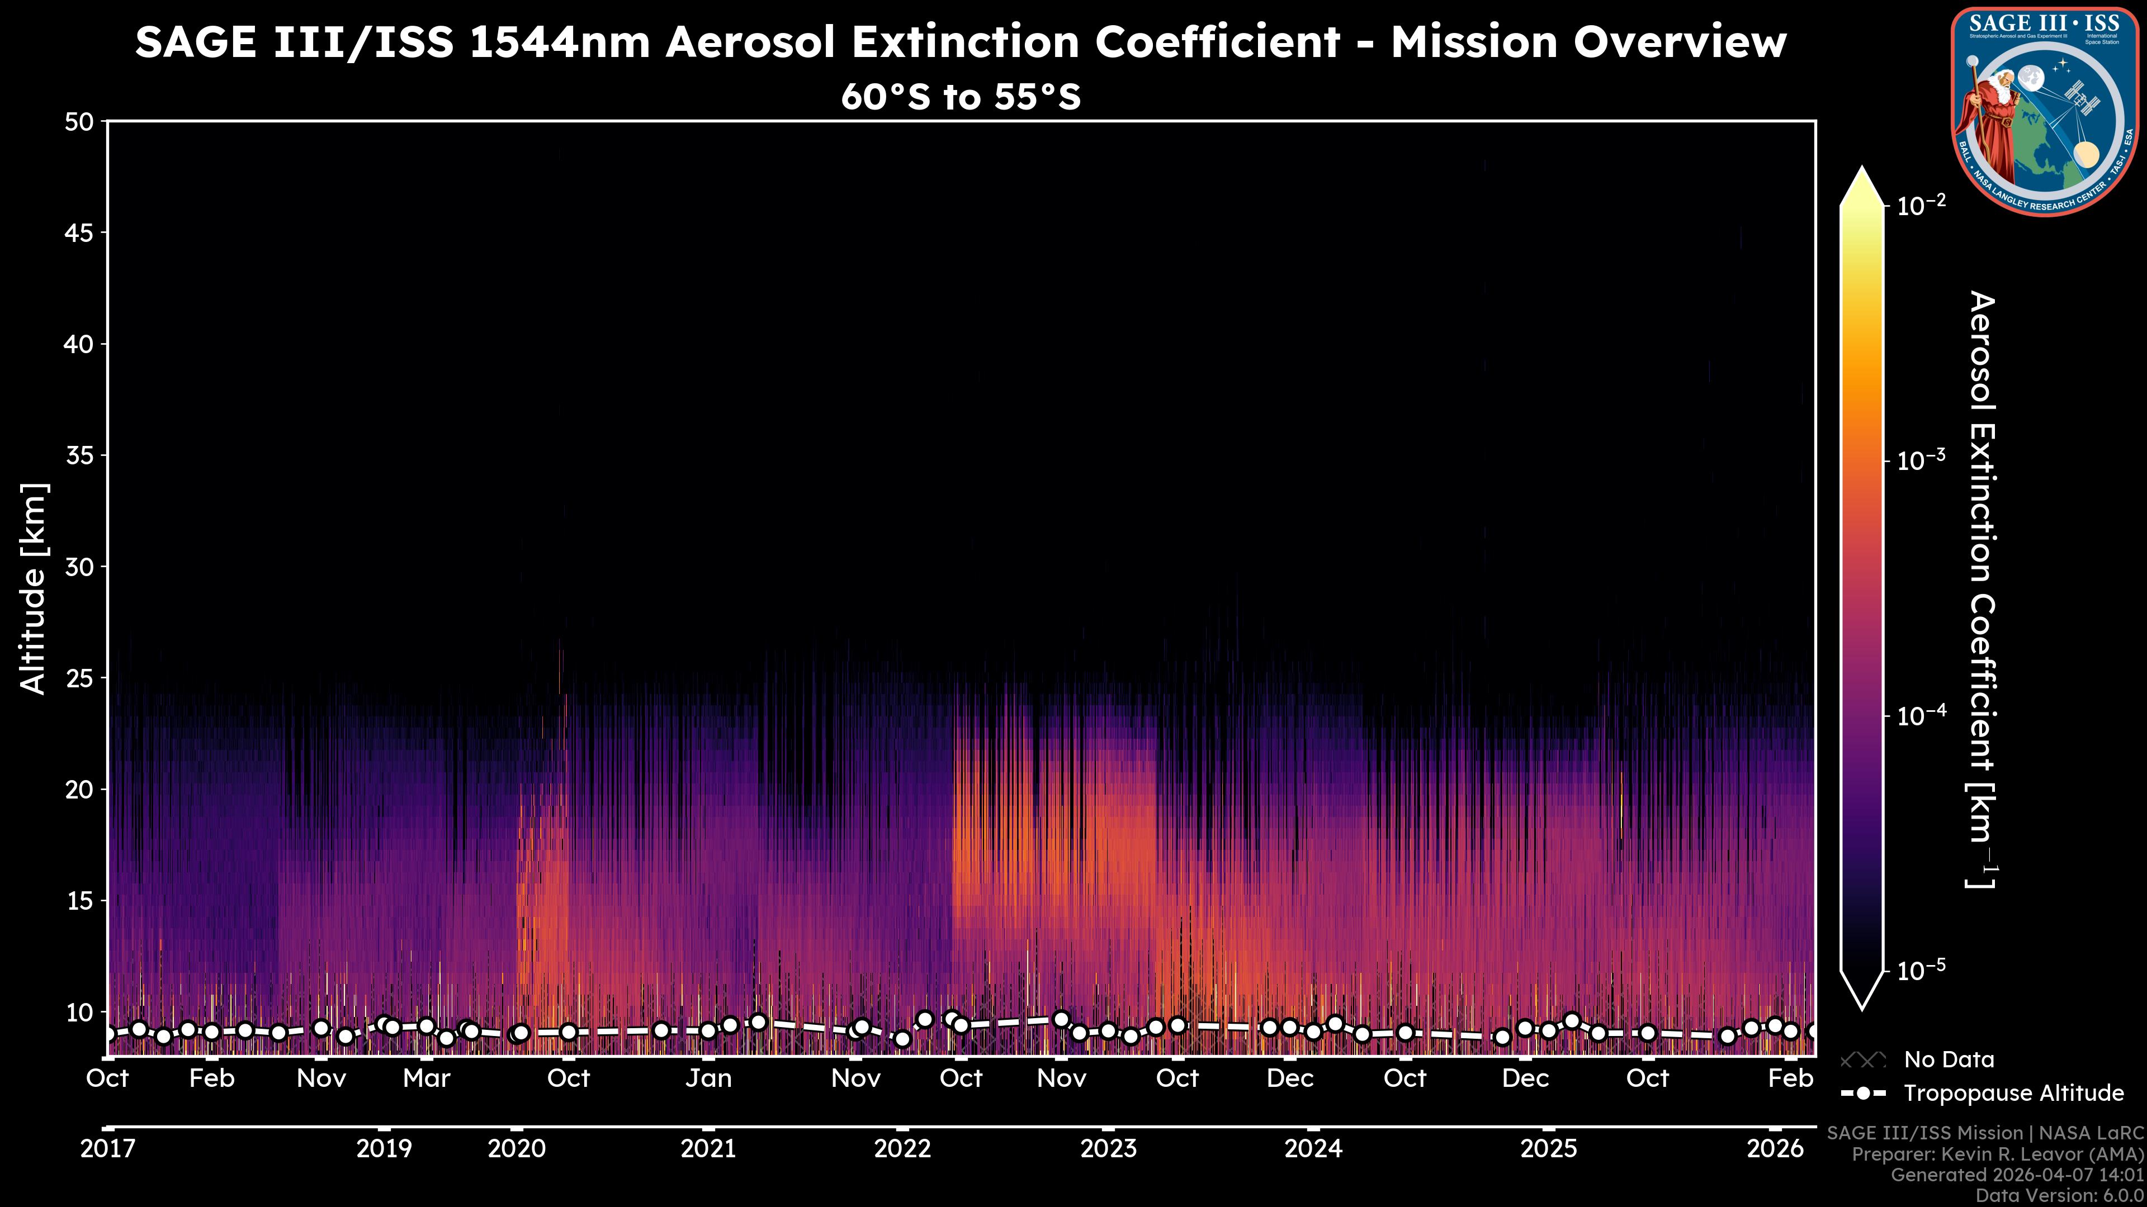This screenshot has height=1207, width=2147.
Task: Click the Jan month tick label
Action: 708,1078
